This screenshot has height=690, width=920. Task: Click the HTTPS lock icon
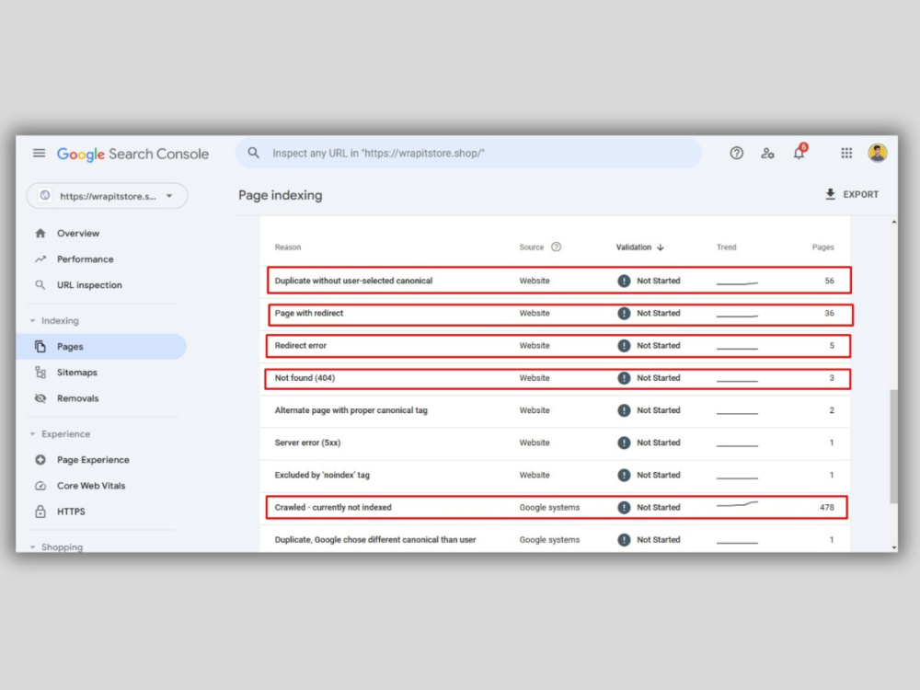point(40,511)
